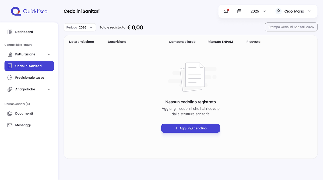Click the Previsionale tasse pie chart icon
The width and height of the screenshot is (323, 180).
(x=10, y=77)
